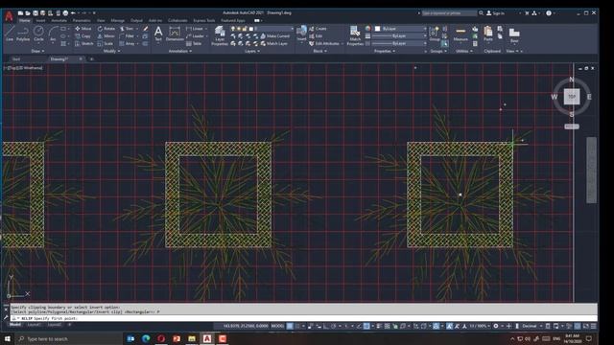Click the Measure tool
Image resolution: width=614 pixels, height=345 pixels.
click(x=460, y=34)
